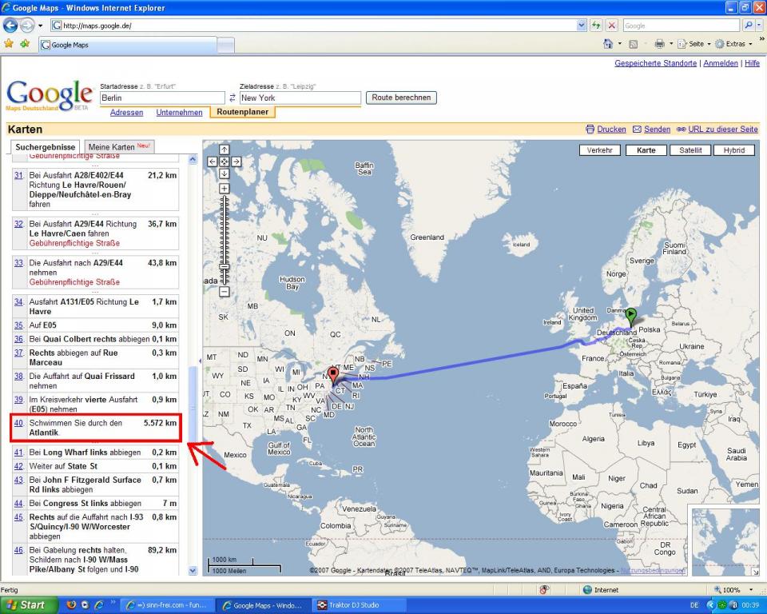Pan the map down
Image resolution: width=767 pixels, height=614 pixels.
coord(224,173)
